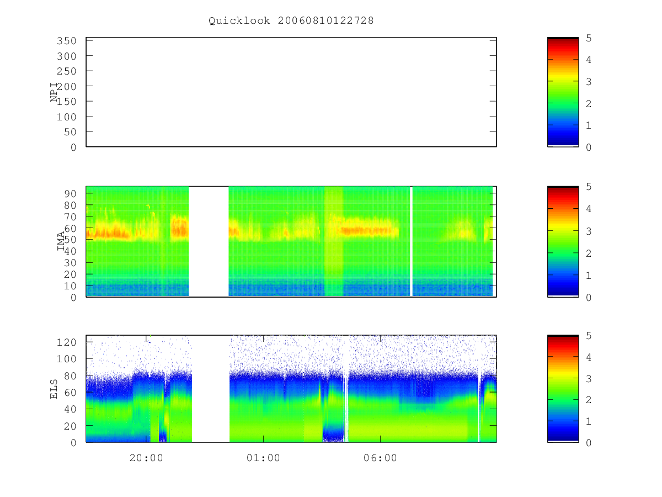Click the 06:00 time axis label
This screenshot has height=497, width=662.
pos(381,458)
